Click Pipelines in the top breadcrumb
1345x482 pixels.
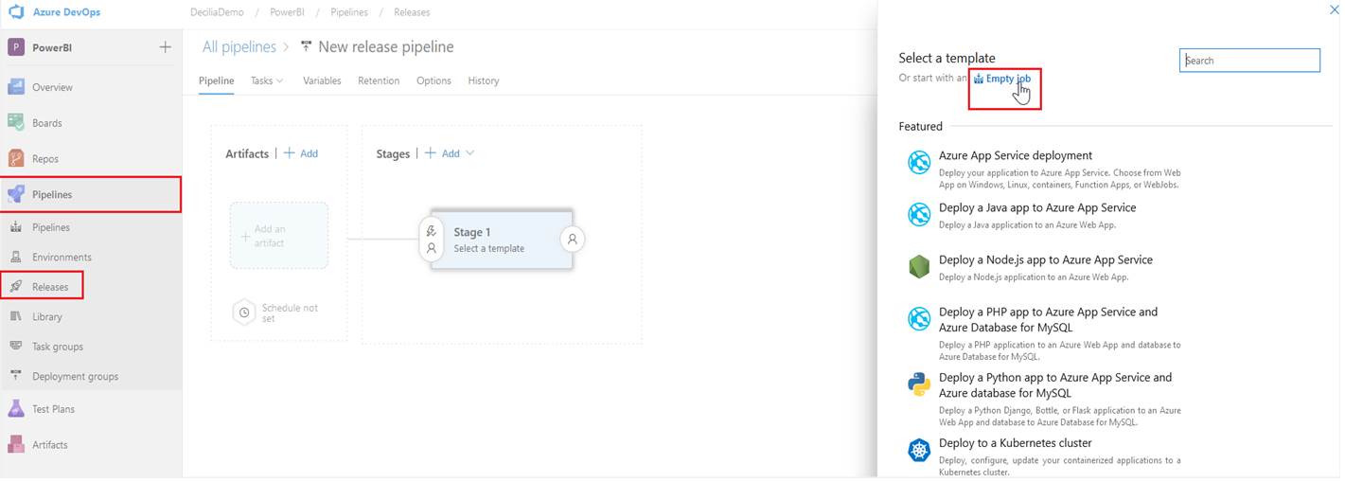pyautogui.click(x=349, y=12)
